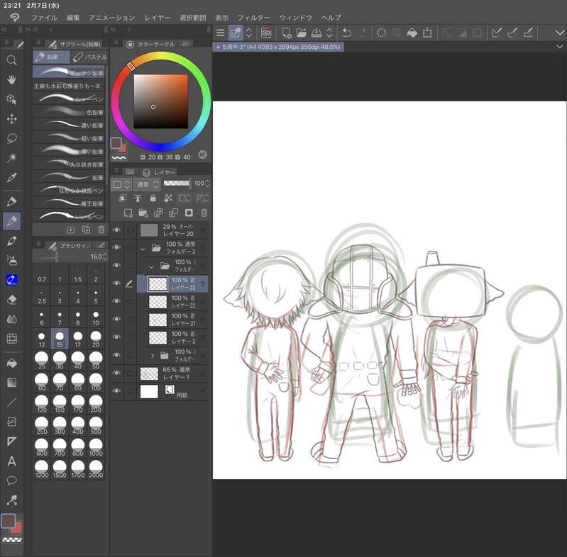Delete layer using the trash icon
Image resolution: width=567 pixels, height=557 pixels.
(204, 213)
